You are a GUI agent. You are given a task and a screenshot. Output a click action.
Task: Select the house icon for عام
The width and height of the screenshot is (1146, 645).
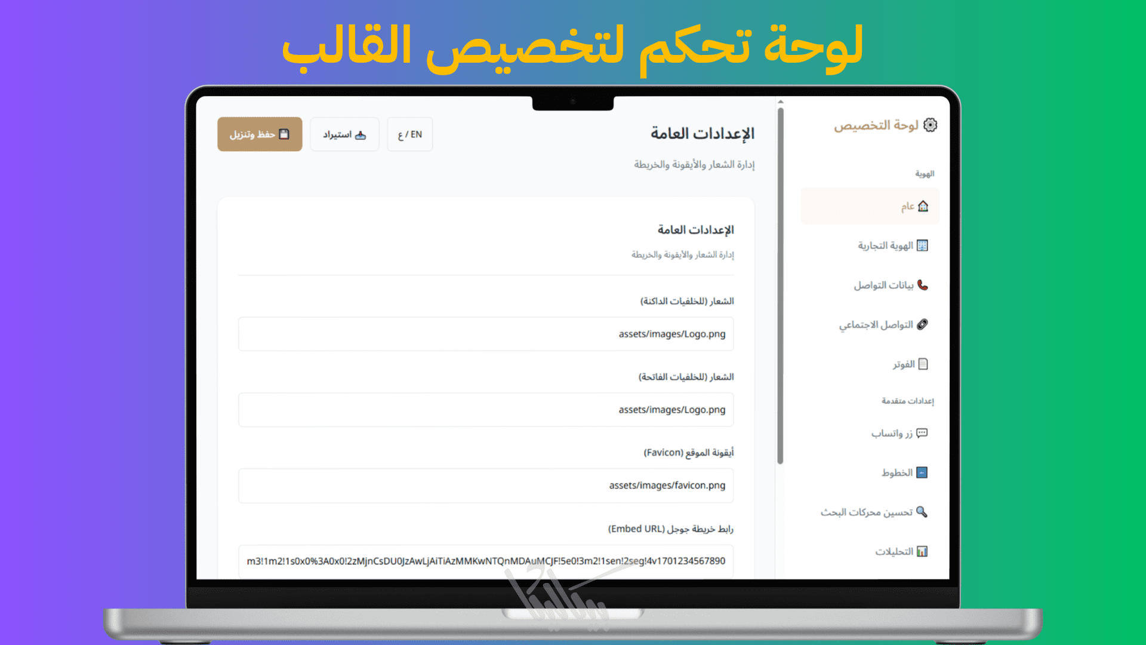(x=923, y=206)
